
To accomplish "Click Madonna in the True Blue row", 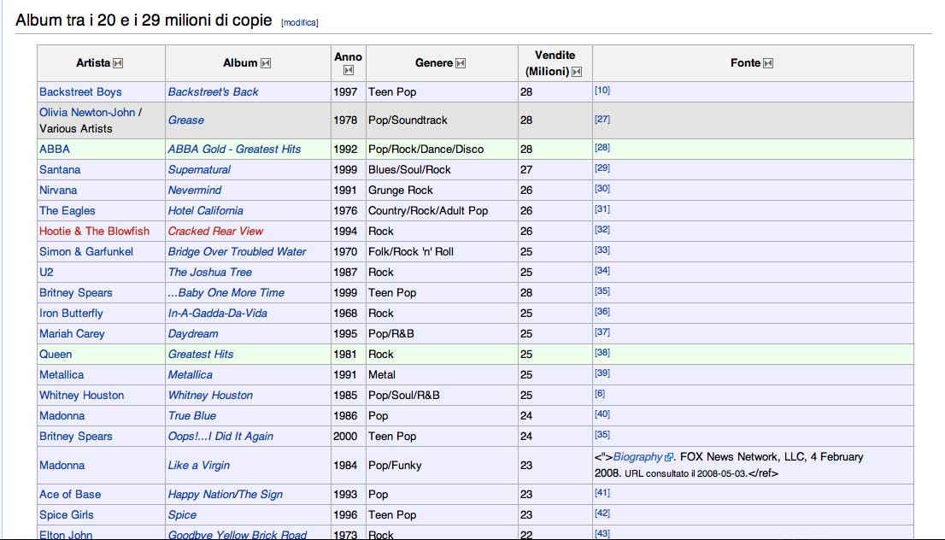I will [62, 415].
